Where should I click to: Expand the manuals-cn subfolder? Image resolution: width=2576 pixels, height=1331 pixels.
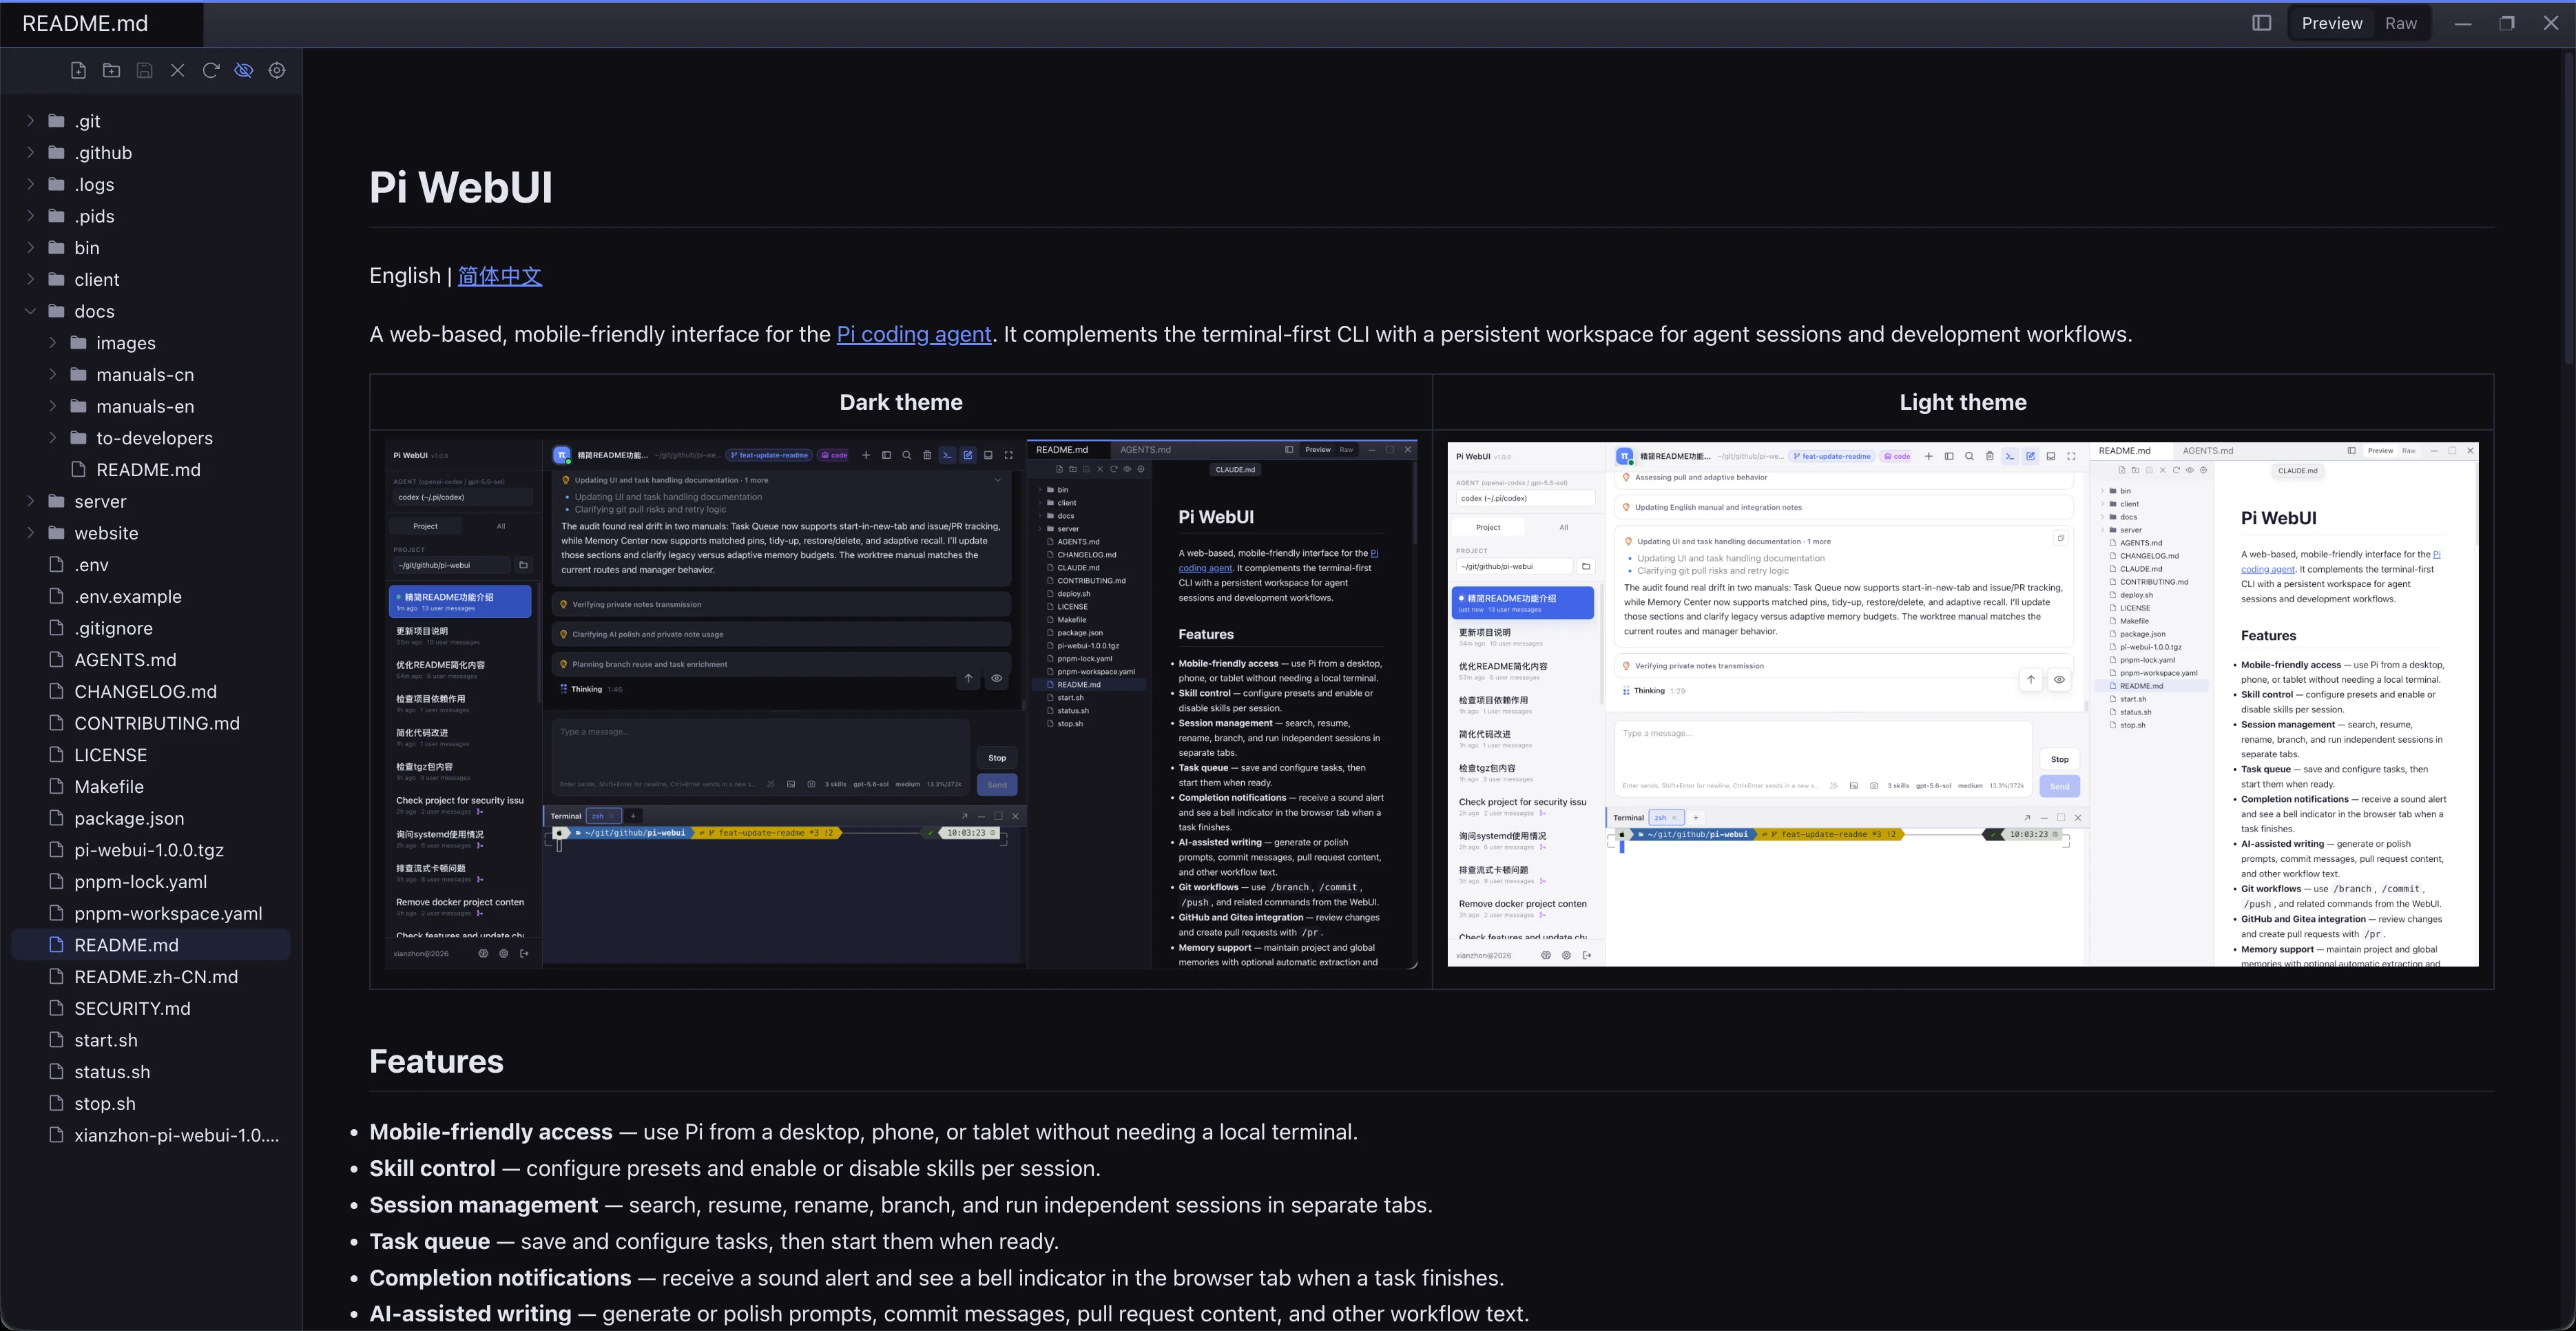point(53,375)
